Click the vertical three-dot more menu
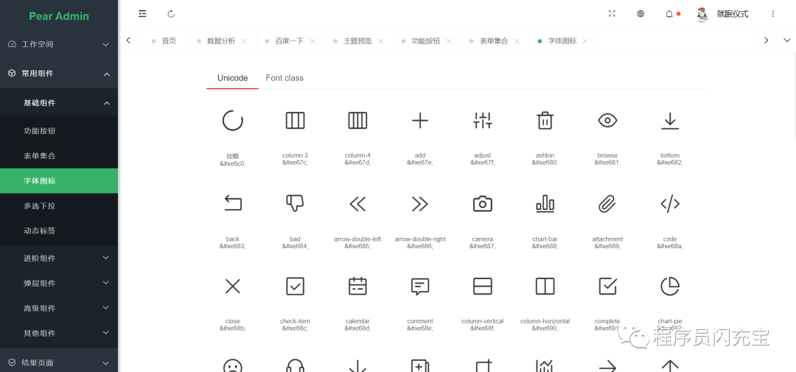 [x=772, y=14]
